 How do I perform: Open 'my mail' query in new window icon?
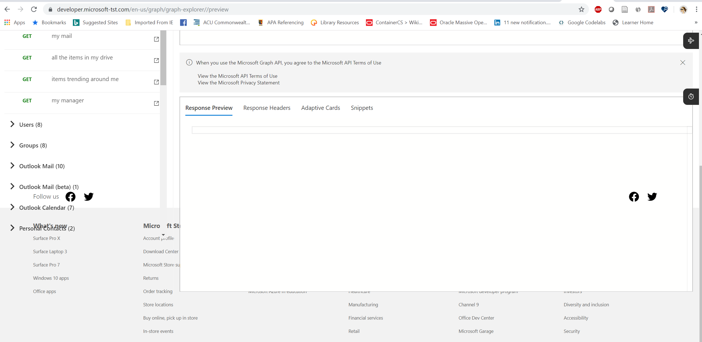point(156,39)
